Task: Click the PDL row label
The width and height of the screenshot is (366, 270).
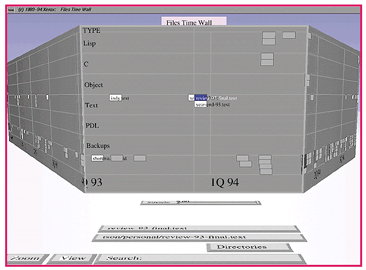Action: click(x=92, y=126)
